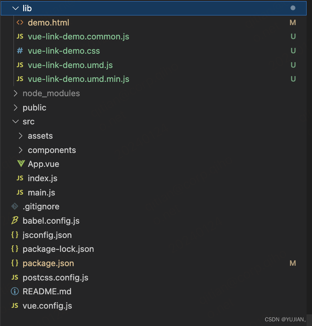Image resolution: width=312 pixels, height=326 pixels.
Task: Open the App.vue file
Action: pos(44,164)
